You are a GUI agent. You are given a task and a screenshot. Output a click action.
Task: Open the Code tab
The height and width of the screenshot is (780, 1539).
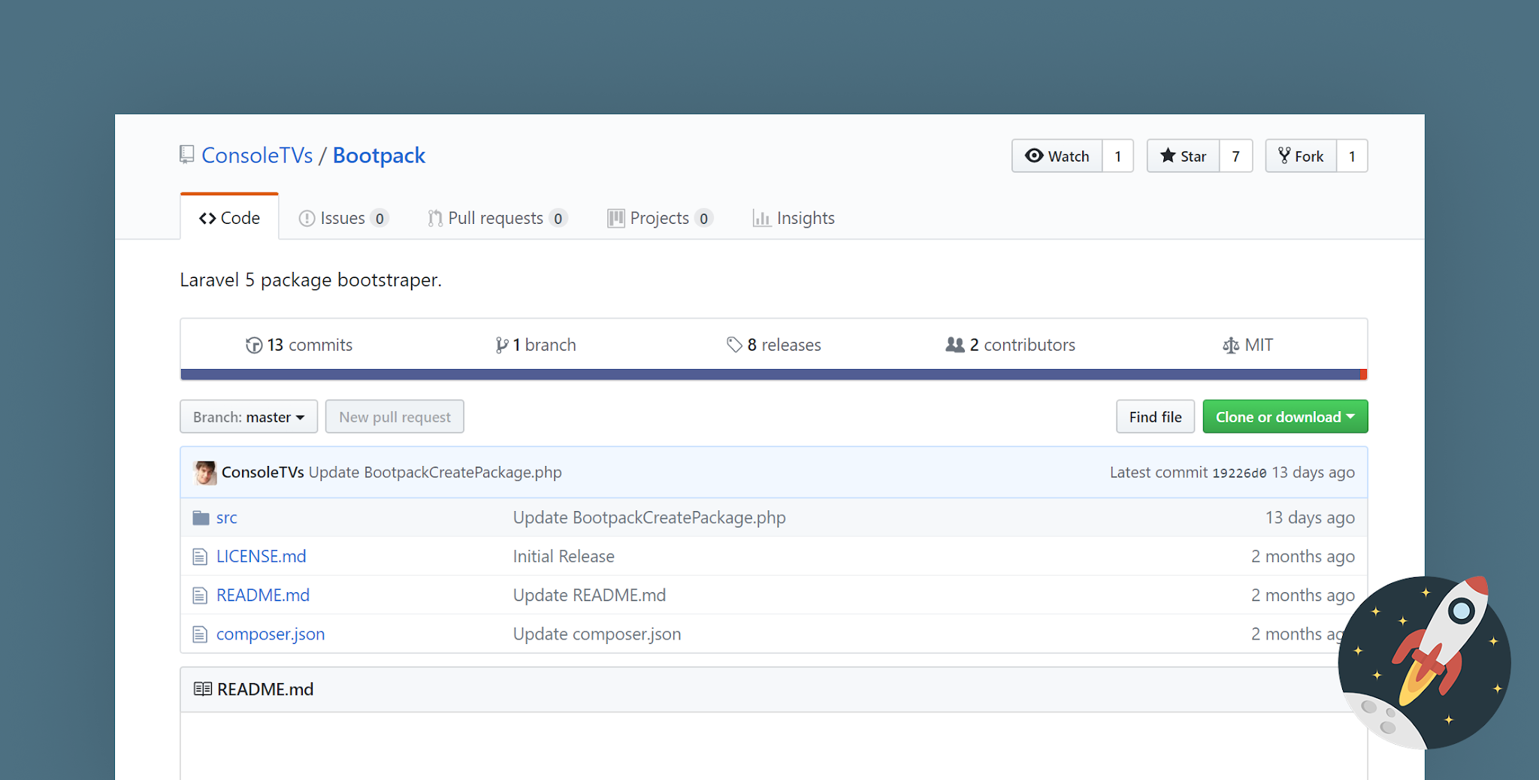[x=229, y=218]
